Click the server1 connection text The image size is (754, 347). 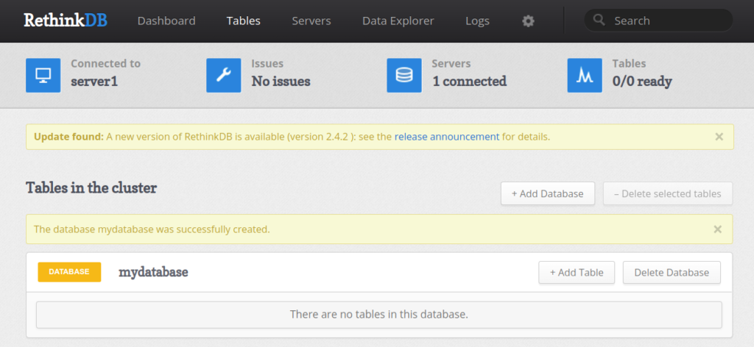(94, 82)
